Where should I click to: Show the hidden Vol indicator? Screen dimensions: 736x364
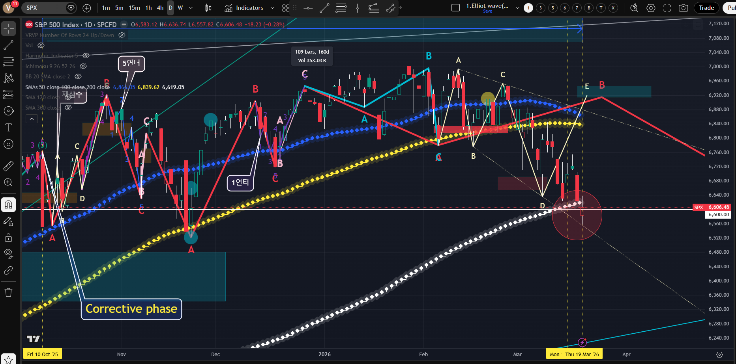coord(41,45)
